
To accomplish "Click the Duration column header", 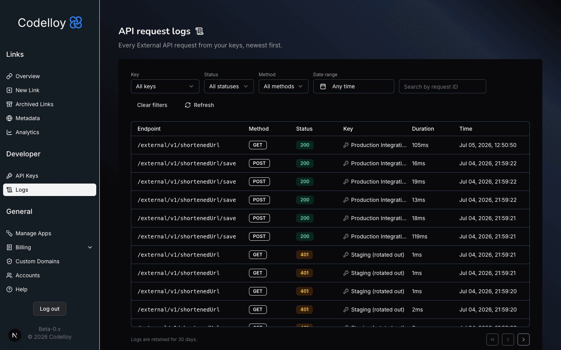I will [x=423, y=129].
